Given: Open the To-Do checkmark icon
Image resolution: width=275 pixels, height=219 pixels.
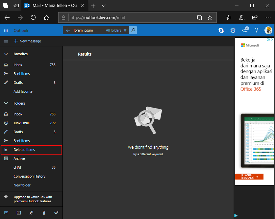Looking at the screenshot, I should [x=56, y=213].
